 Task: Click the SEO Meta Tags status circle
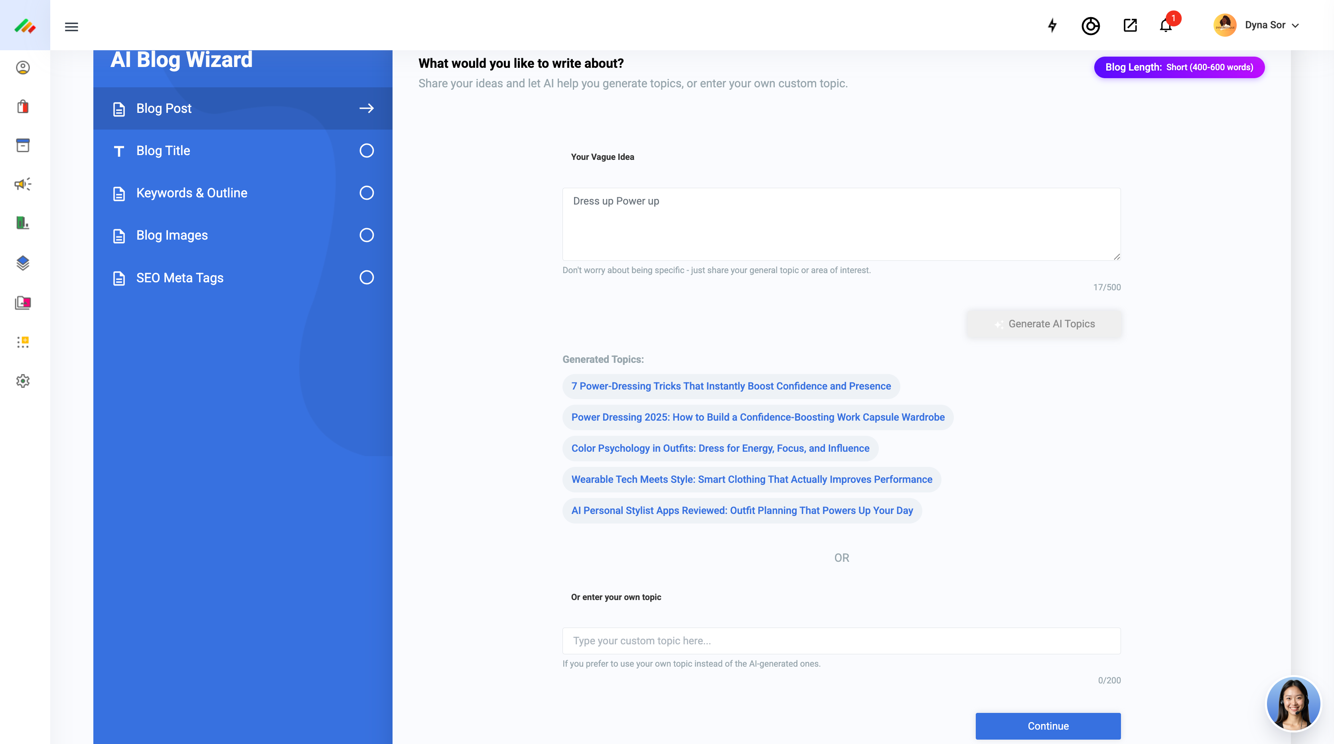coord(367,278)
